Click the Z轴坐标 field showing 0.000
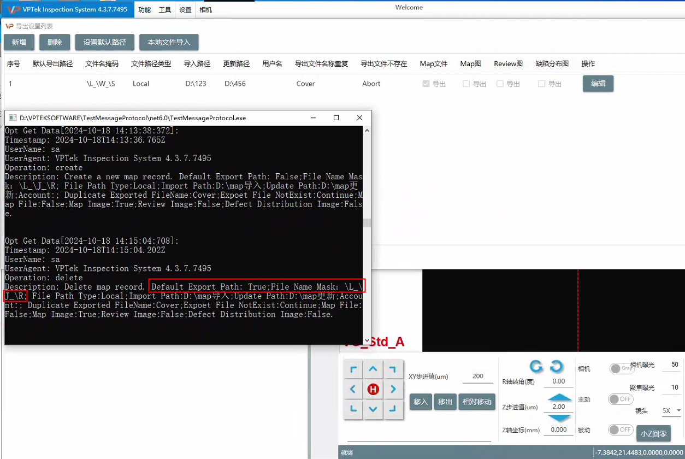This screenshot has width=685, height=459. (558, 429)
